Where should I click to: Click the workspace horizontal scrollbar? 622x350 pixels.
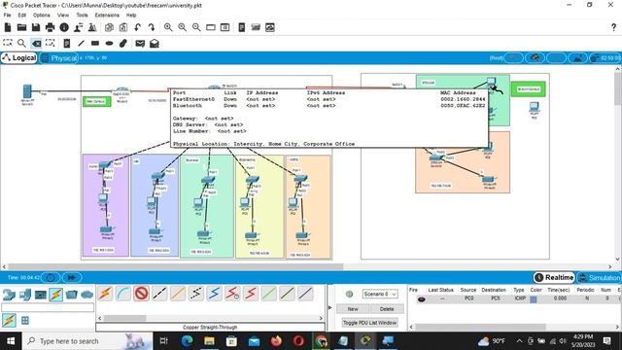(x=175, y=266)
